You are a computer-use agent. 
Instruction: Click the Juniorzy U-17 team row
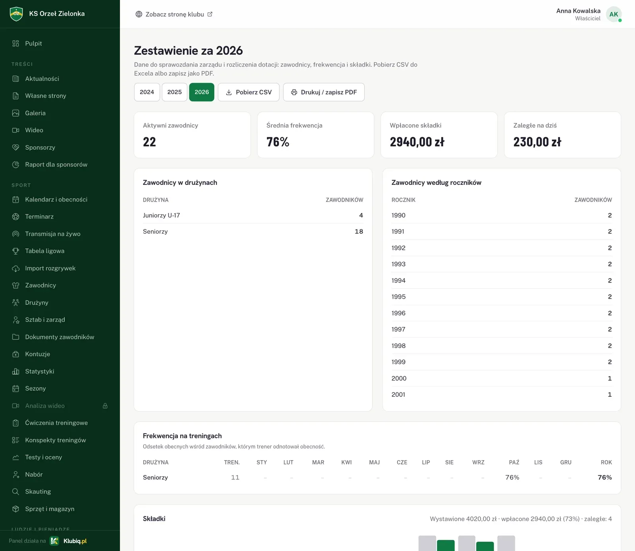click(x=253, y=215)
